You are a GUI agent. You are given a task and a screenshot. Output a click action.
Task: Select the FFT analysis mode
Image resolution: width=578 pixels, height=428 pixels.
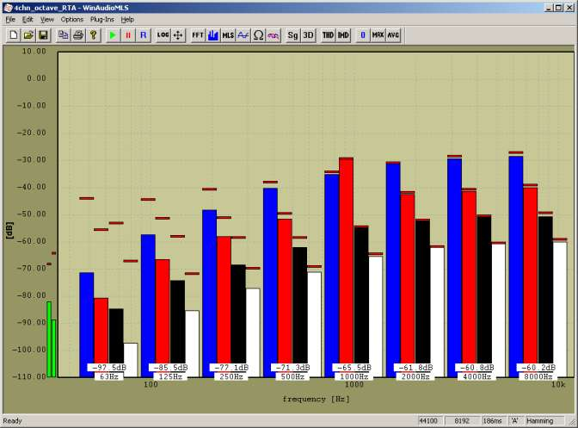tap(198, 35)
